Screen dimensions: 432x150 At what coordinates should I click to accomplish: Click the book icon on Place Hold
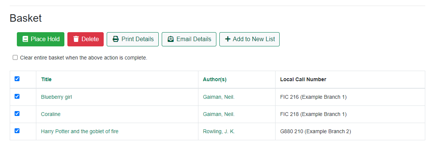[x=25, y=39]
